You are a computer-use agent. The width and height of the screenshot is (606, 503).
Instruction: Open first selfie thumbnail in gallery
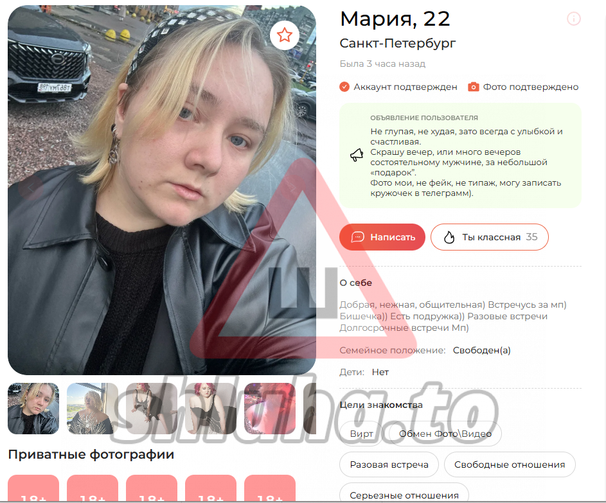click(33, 409)
